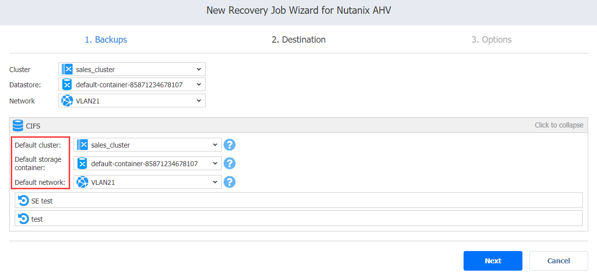The width and height of the screenshot is (597, 278).
Task: Click the 'Default storage container:' label
Action: (38, 163)
